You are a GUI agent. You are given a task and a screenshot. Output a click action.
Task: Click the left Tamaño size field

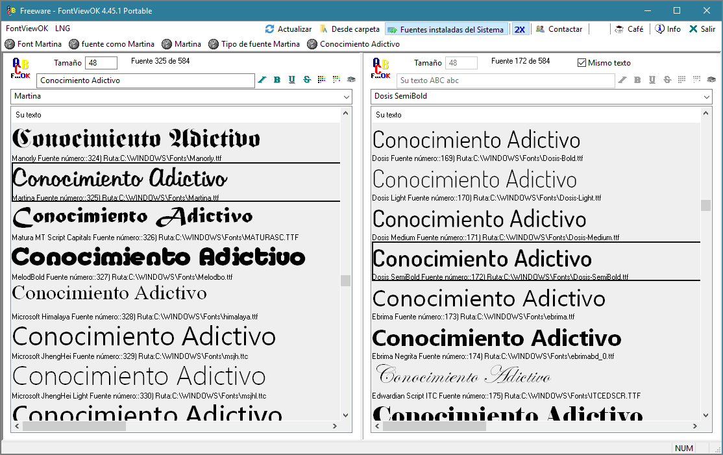101,63
